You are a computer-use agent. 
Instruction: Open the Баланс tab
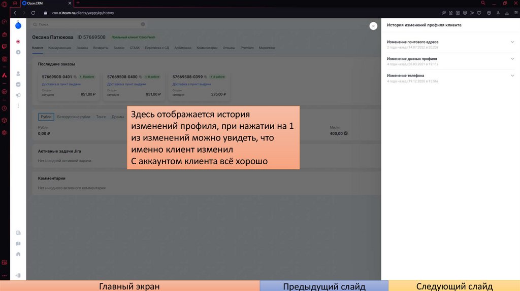click(119, 48)
